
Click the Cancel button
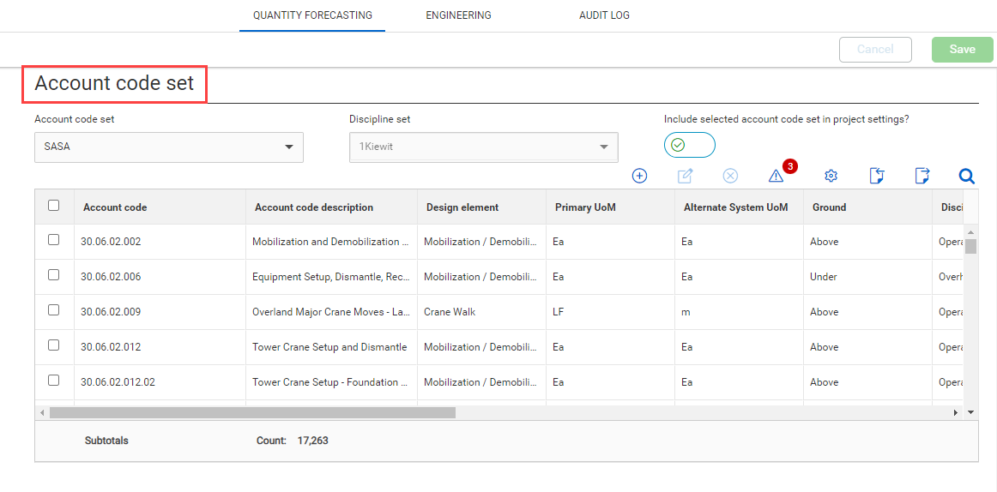click(x=875, y=50)
